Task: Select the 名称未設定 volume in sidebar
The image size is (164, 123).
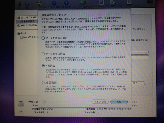Action: (27, 21)
